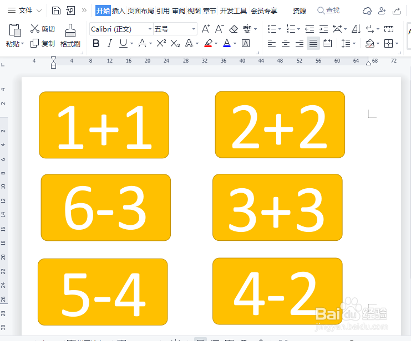Apply the red highlight color
Screen dimensions: 411x341
(x=209, y=43)
